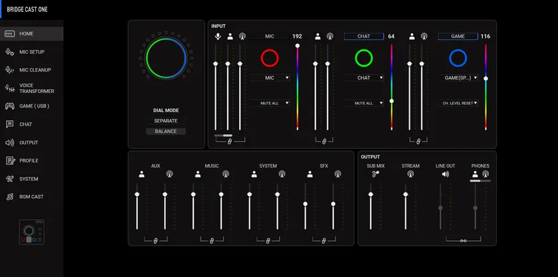Toggle the LINE OUT and PHONES link
The height and width of the screenshot is (277, 558).
point(464,240)
